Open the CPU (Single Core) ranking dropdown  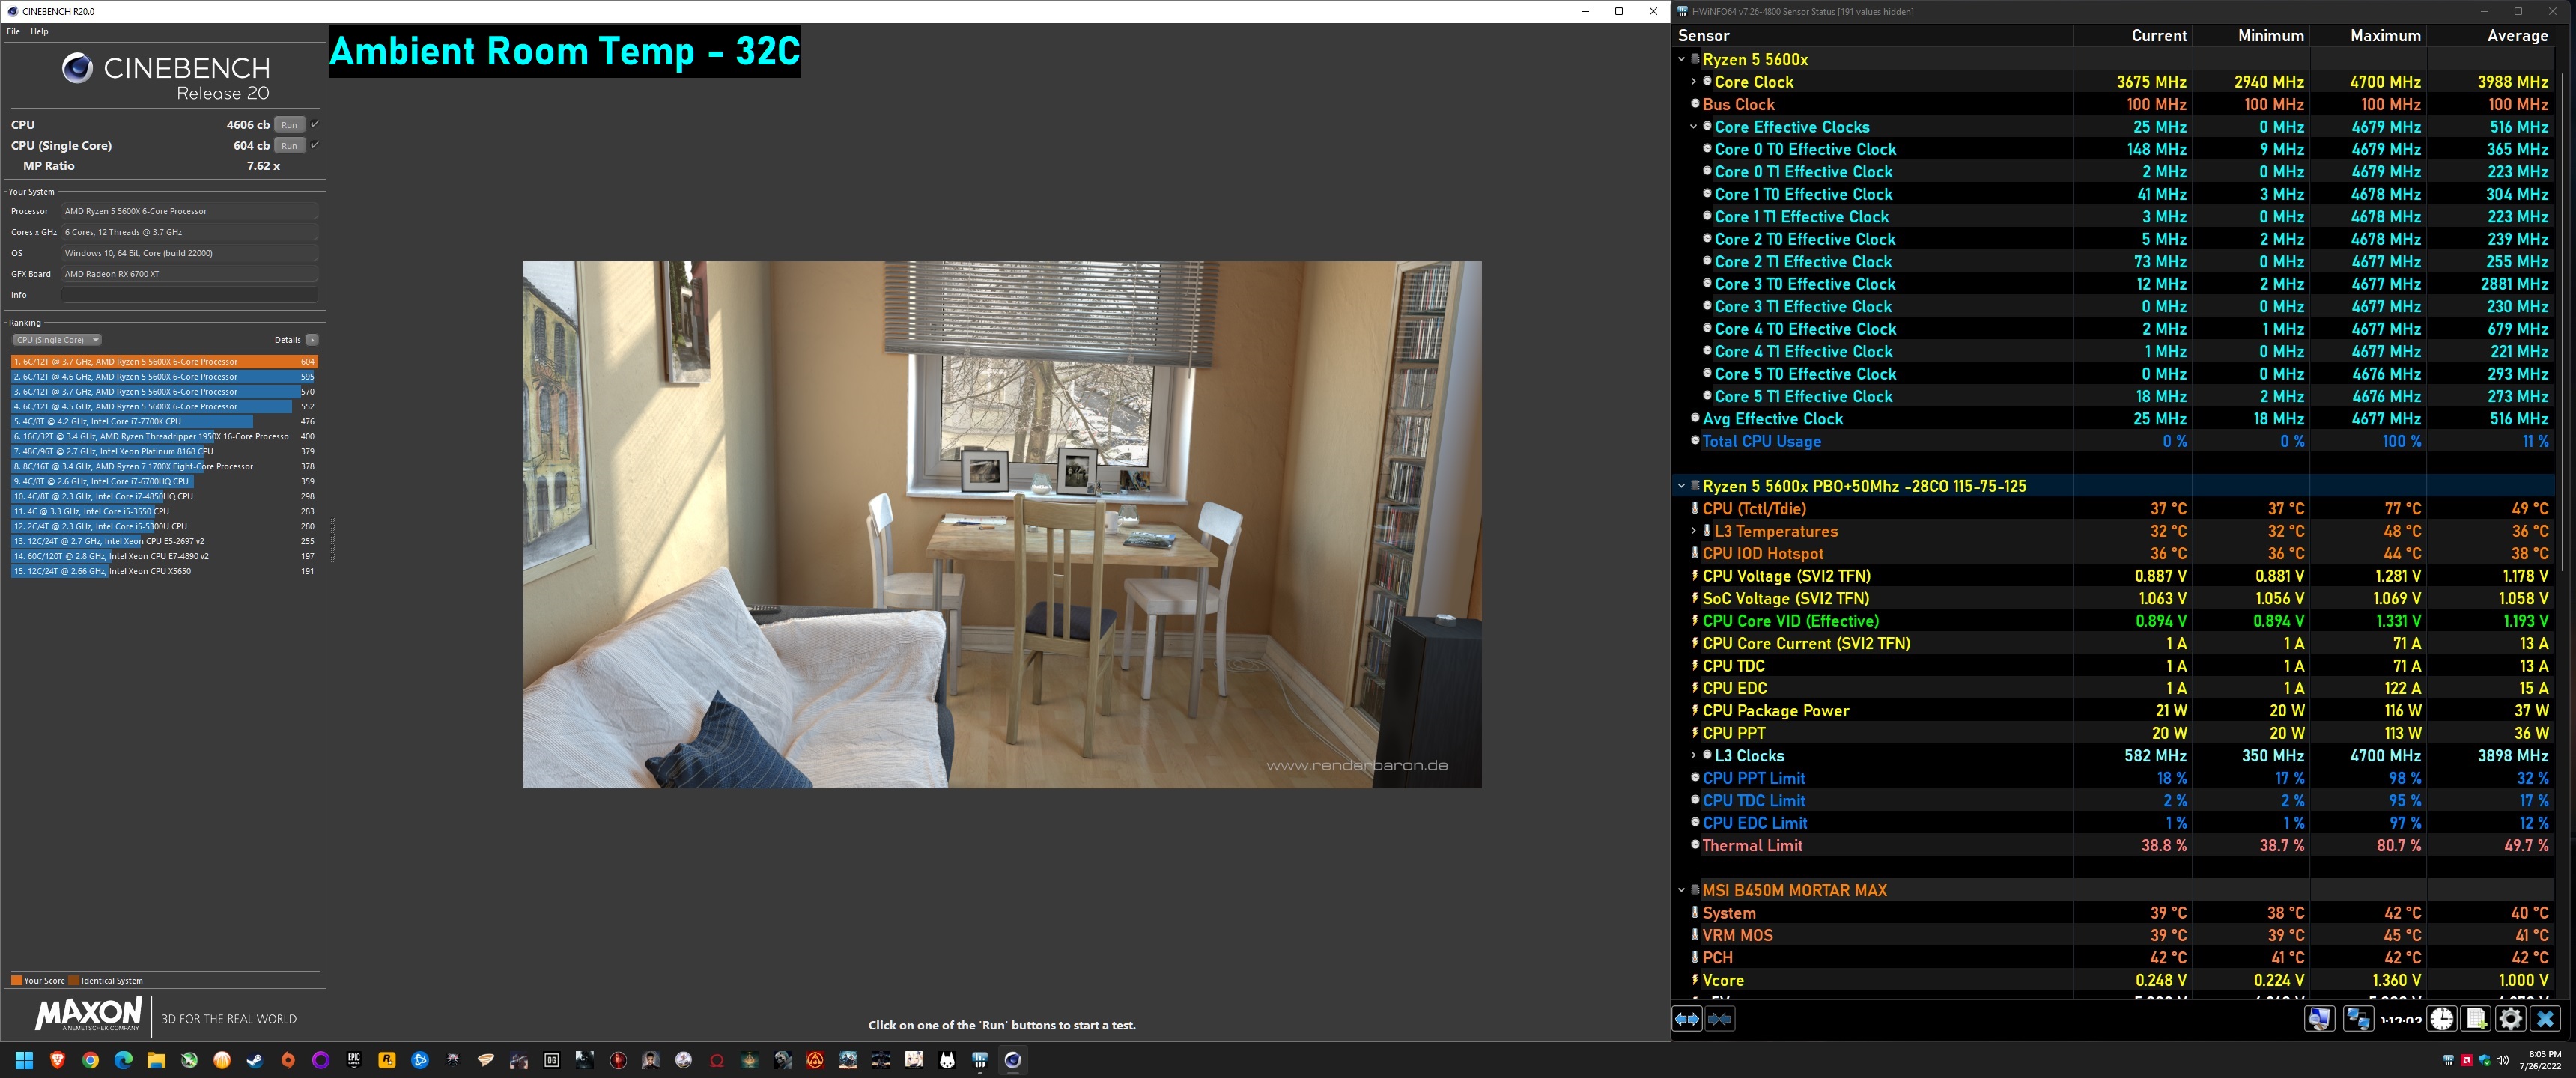coord(57,340)
